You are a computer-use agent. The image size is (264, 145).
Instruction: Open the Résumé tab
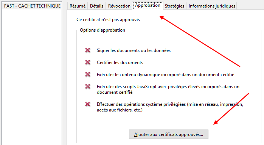tap(78, 6)
